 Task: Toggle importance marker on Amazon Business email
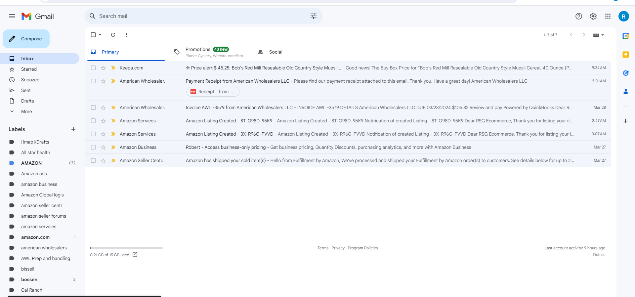(113, 147)
